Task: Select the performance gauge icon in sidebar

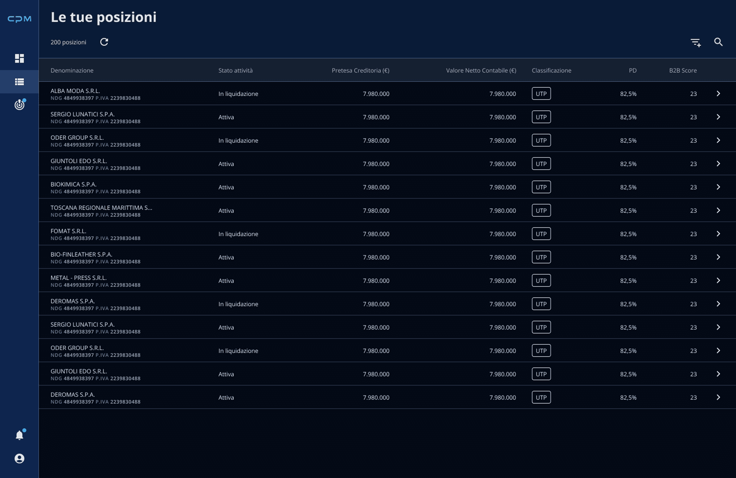Action: click(x=19, y=105)
